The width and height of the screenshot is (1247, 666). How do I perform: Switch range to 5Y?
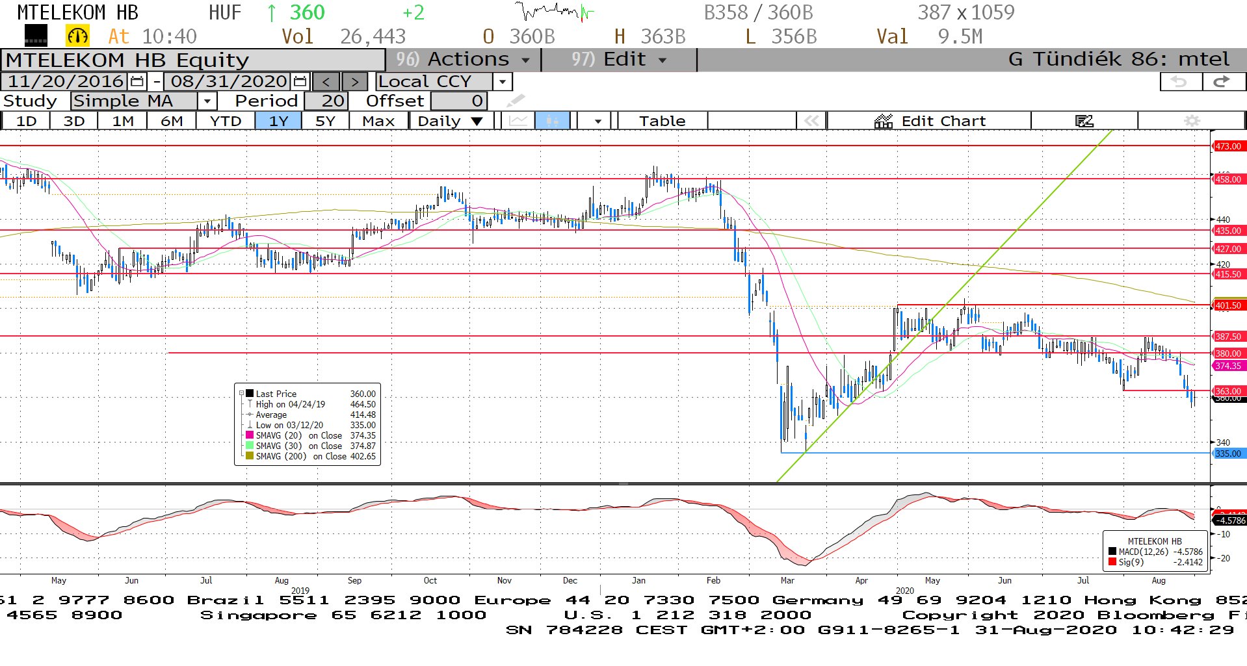coord(325,121)
